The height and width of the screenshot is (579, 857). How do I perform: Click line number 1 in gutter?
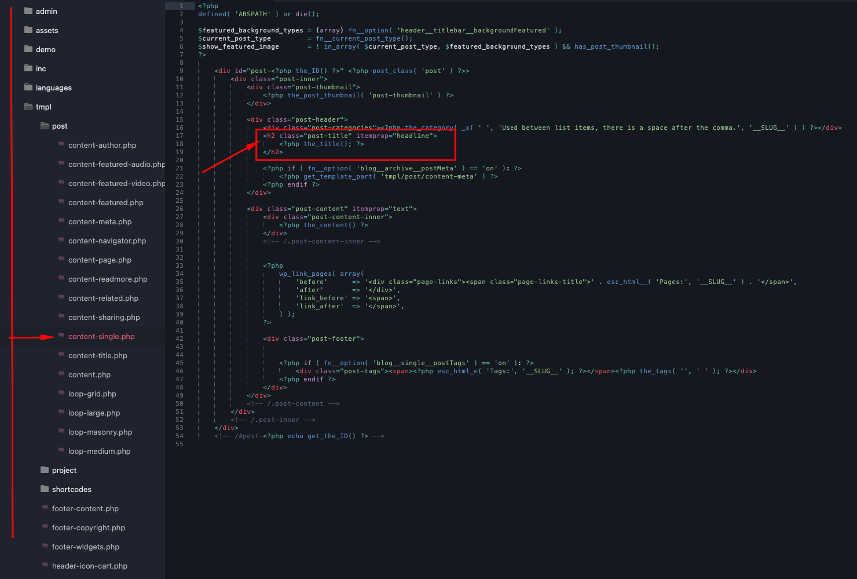[181, 6]
